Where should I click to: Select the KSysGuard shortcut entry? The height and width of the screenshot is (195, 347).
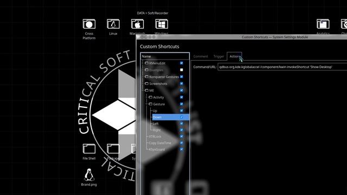(169, 149)
